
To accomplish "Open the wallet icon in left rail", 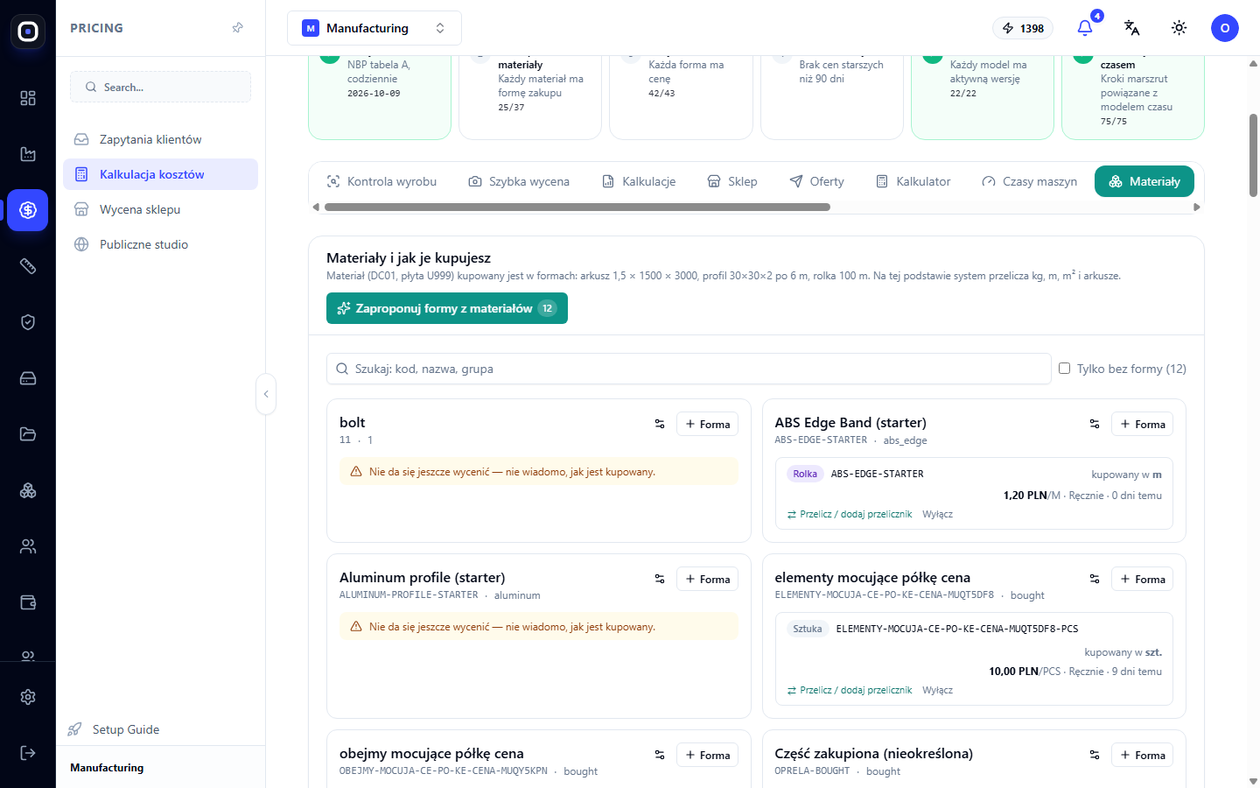I will [x=28, y=602].
